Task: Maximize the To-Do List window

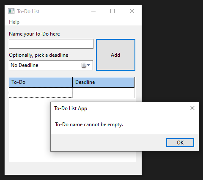Action: [x=112, y=11]
